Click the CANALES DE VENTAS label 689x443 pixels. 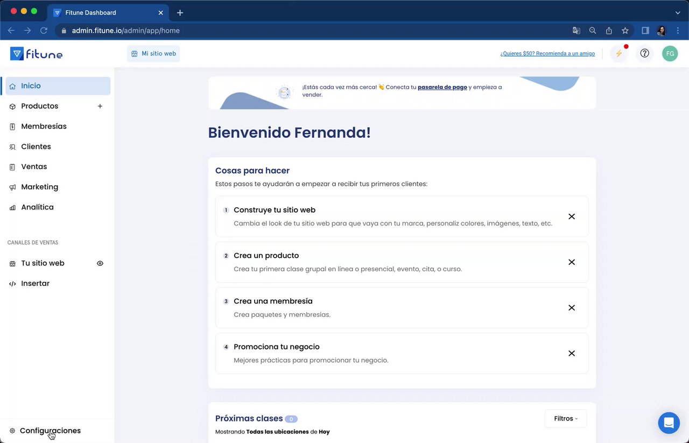point(33,243)
